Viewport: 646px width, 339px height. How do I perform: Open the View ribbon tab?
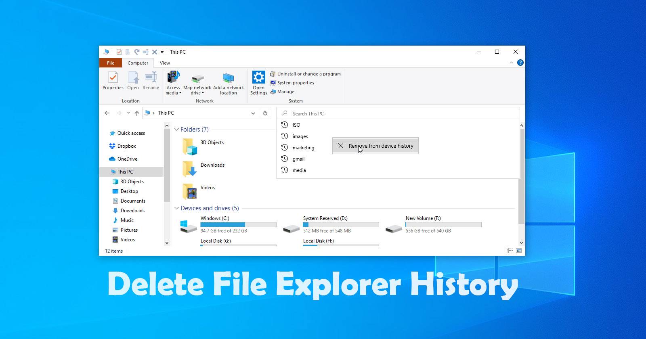(165, 63)
